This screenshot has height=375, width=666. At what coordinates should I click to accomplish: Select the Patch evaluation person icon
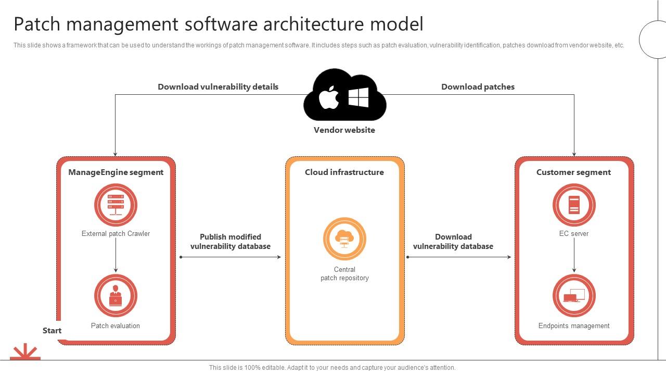point(116,296)
